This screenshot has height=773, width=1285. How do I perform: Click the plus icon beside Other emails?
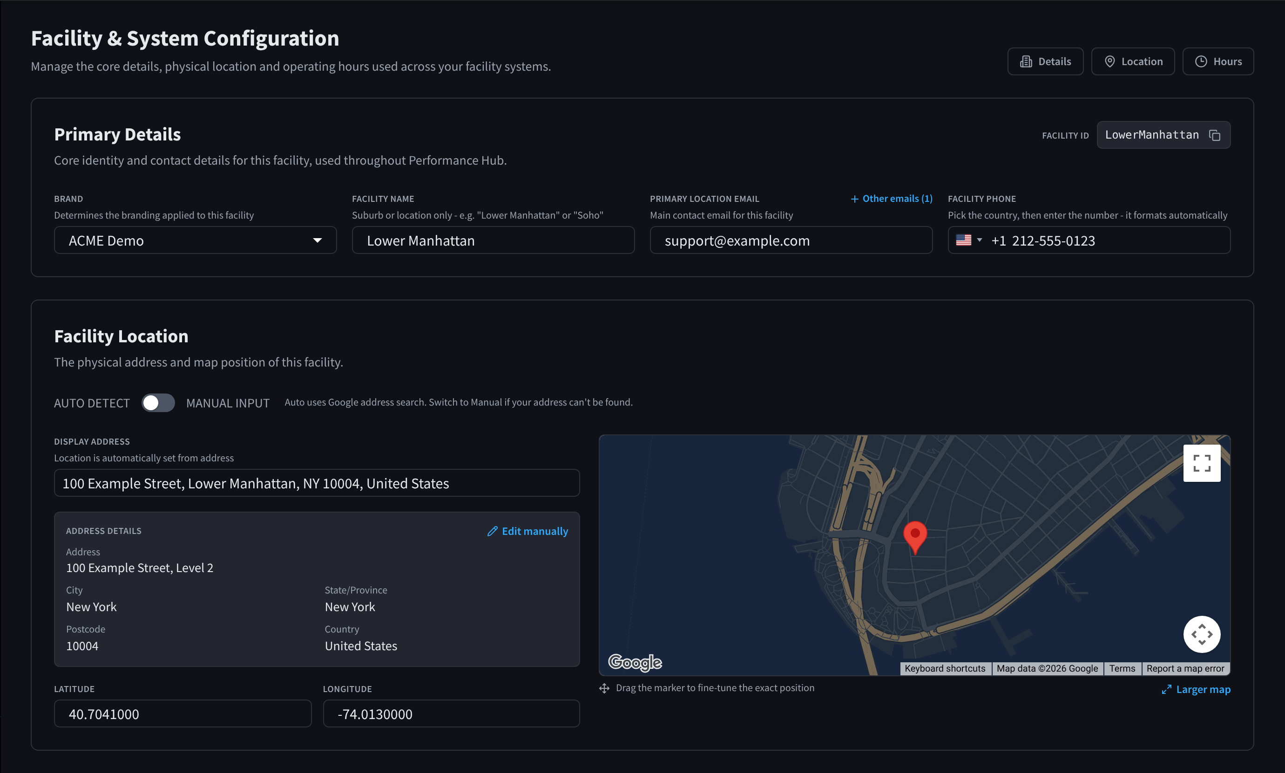(x=854, y=199)
